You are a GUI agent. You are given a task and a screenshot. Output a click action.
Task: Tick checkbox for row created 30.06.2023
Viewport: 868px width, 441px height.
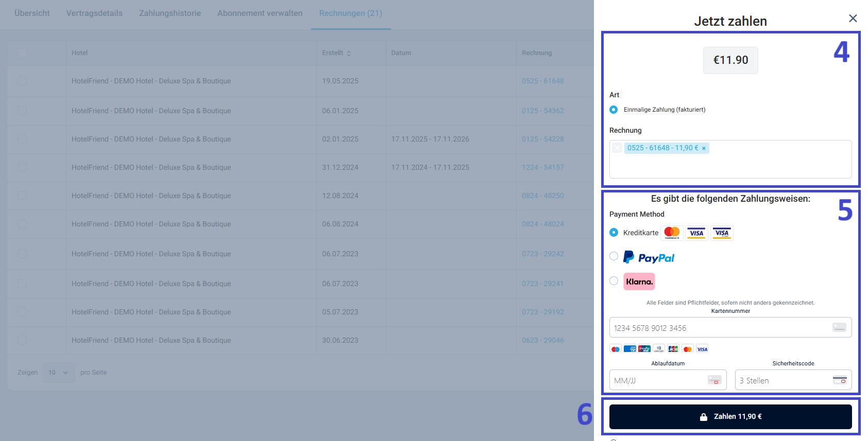point(22,340)
